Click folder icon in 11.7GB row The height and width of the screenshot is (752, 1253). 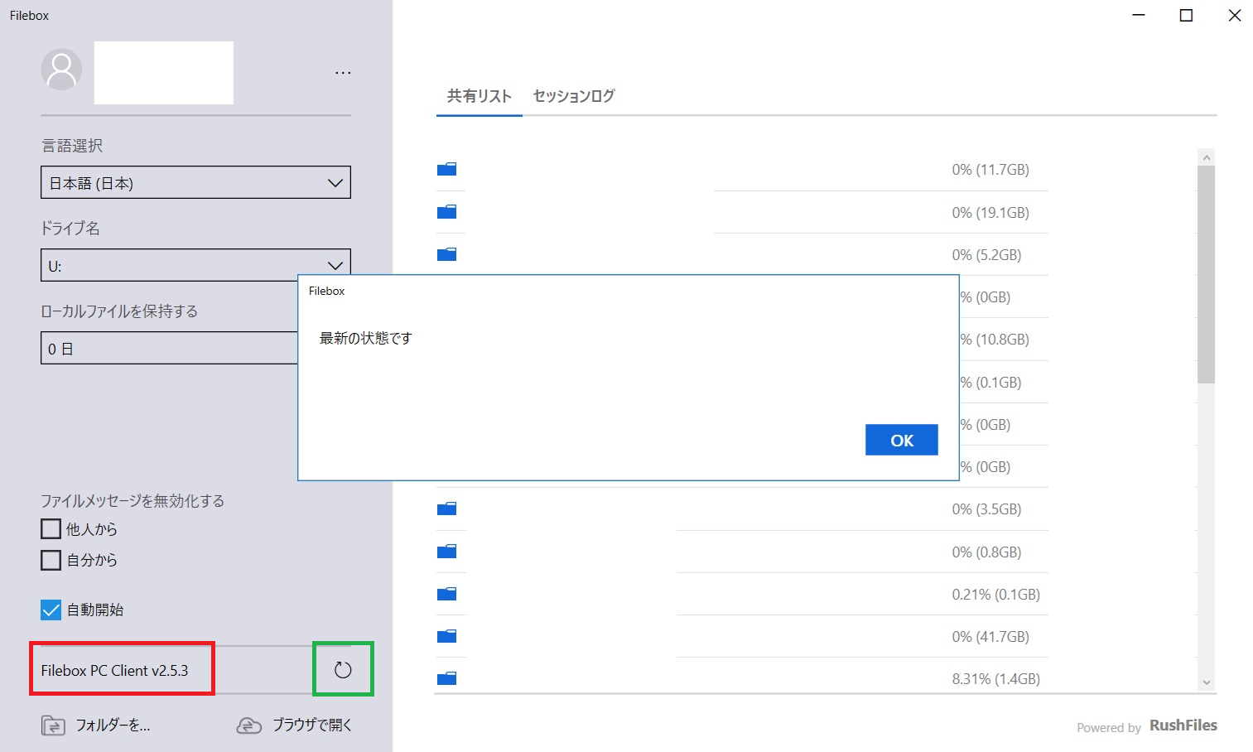(447, 169)
